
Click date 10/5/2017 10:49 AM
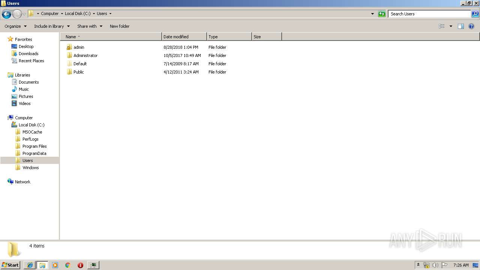[x=182, y=55]
